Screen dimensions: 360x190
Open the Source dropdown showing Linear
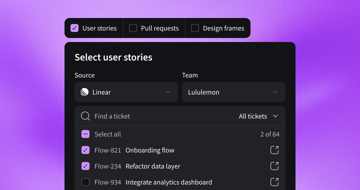tap(126, 92)
